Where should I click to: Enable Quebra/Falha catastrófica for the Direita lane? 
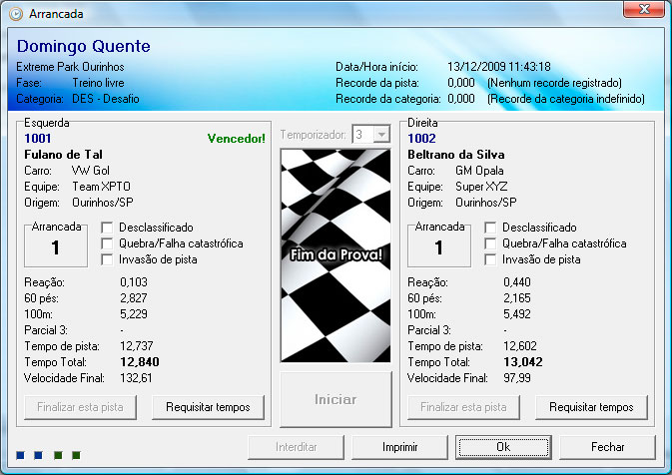[x=491, y=243]
